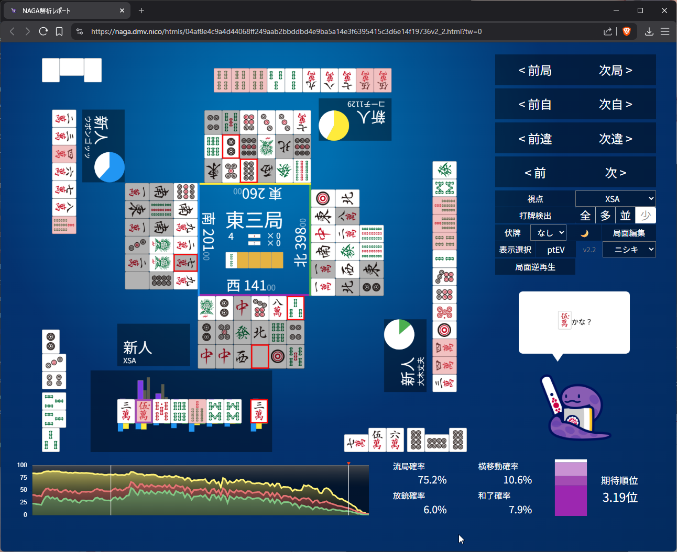The image size is (677, 552).
Task: Set discard detection level to 全
Action: (x=585, y=216)
